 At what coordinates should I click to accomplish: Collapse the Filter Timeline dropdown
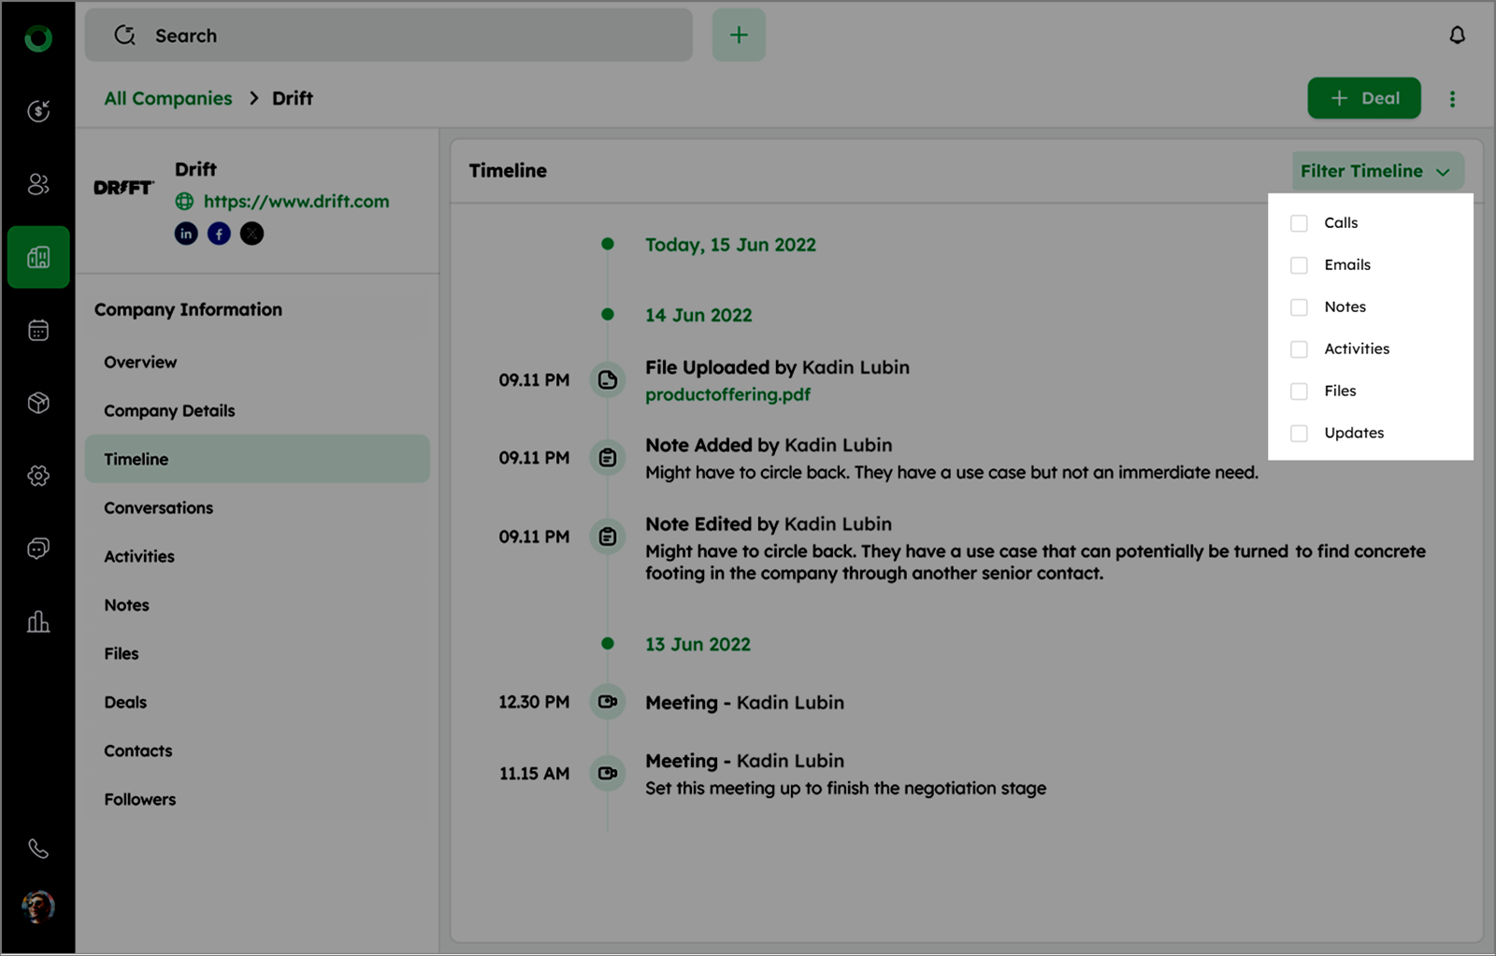tap(1376, 171)
